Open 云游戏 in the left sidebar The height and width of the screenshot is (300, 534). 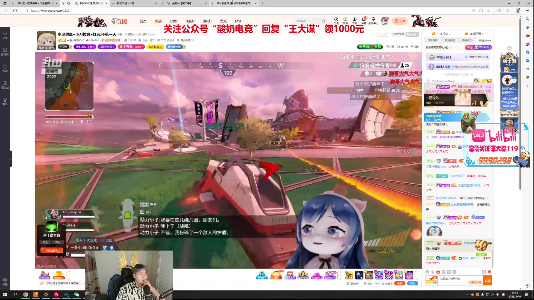click(x=5, y=85)
